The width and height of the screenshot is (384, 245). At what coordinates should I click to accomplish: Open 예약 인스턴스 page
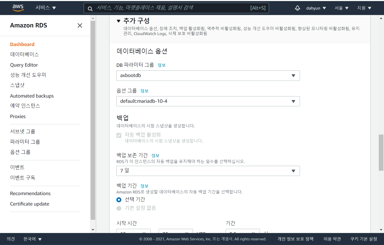25,106
